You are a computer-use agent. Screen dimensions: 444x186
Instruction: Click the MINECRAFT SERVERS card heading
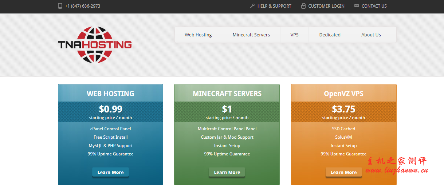point(227,94)
